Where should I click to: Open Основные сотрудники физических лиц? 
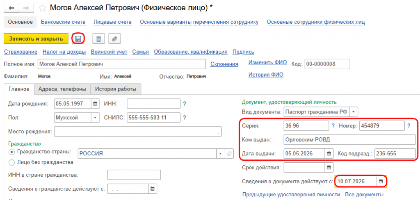(316, 22)
